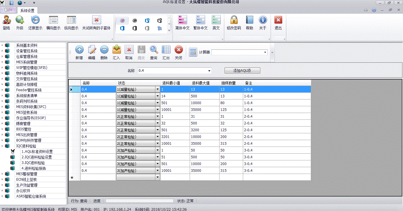Open 状态 dropdown in row with minimum 51
The height and width of the screenshot is (211, 403).
[x=157, y=157]
